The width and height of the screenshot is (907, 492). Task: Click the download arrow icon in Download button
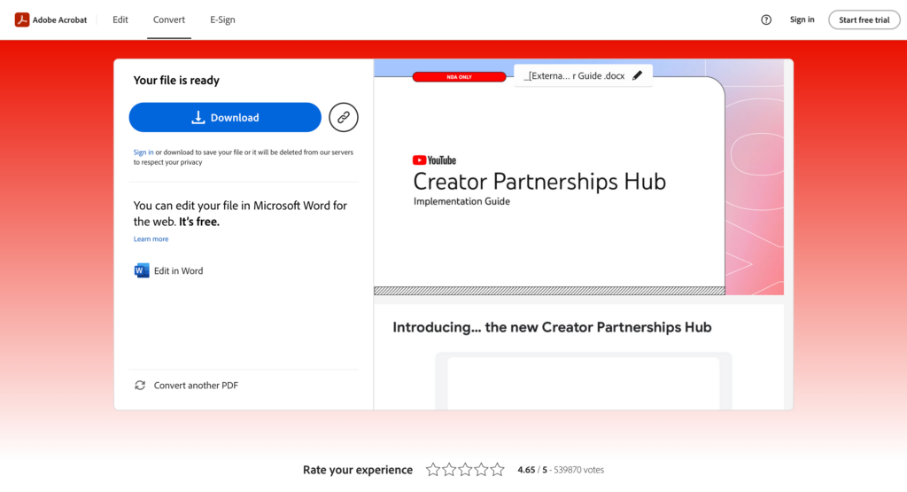point(198,118)
